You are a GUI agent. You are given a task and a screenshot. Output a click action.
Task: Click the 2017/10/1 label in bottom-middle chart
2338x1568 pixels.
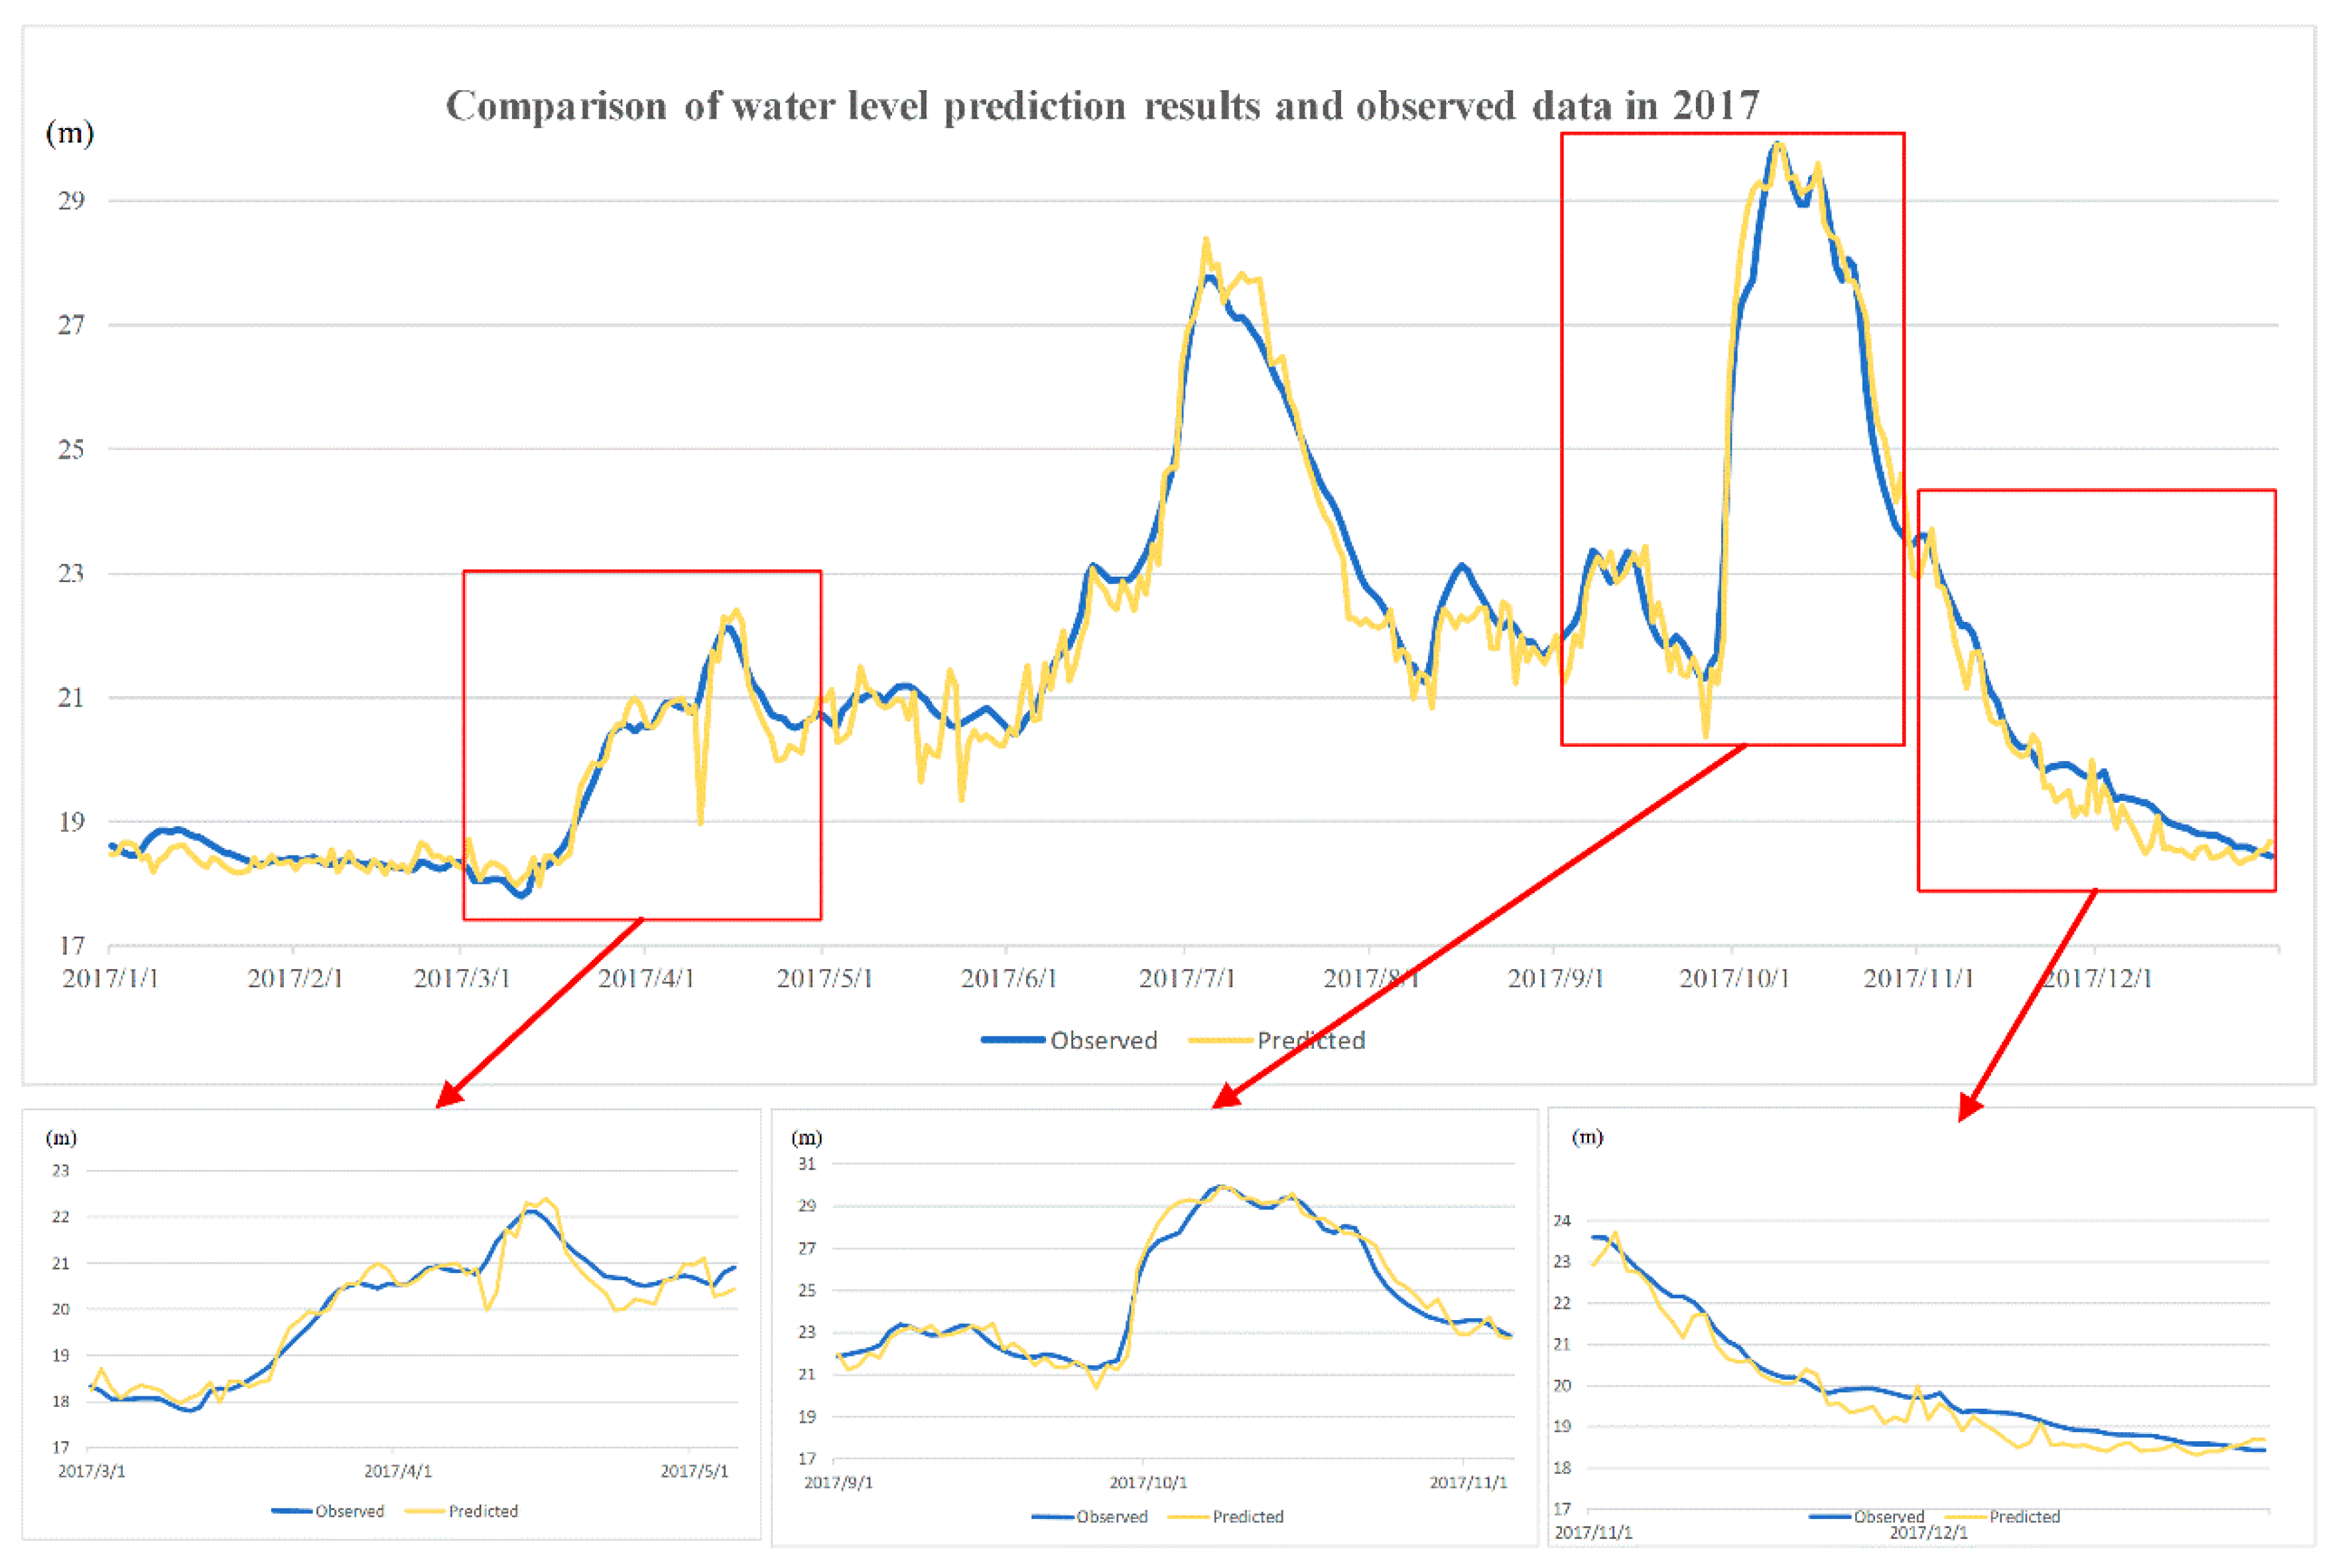[x=1147, y=1482]
